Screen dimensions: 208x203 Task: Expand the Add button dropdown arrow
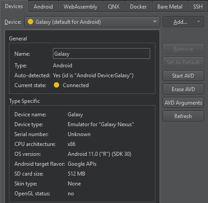point(199,22)
